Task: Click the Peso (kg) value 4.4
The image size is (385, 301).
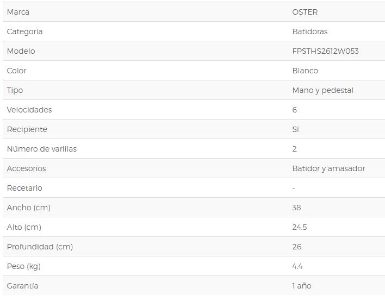Action: click(297, 266)
